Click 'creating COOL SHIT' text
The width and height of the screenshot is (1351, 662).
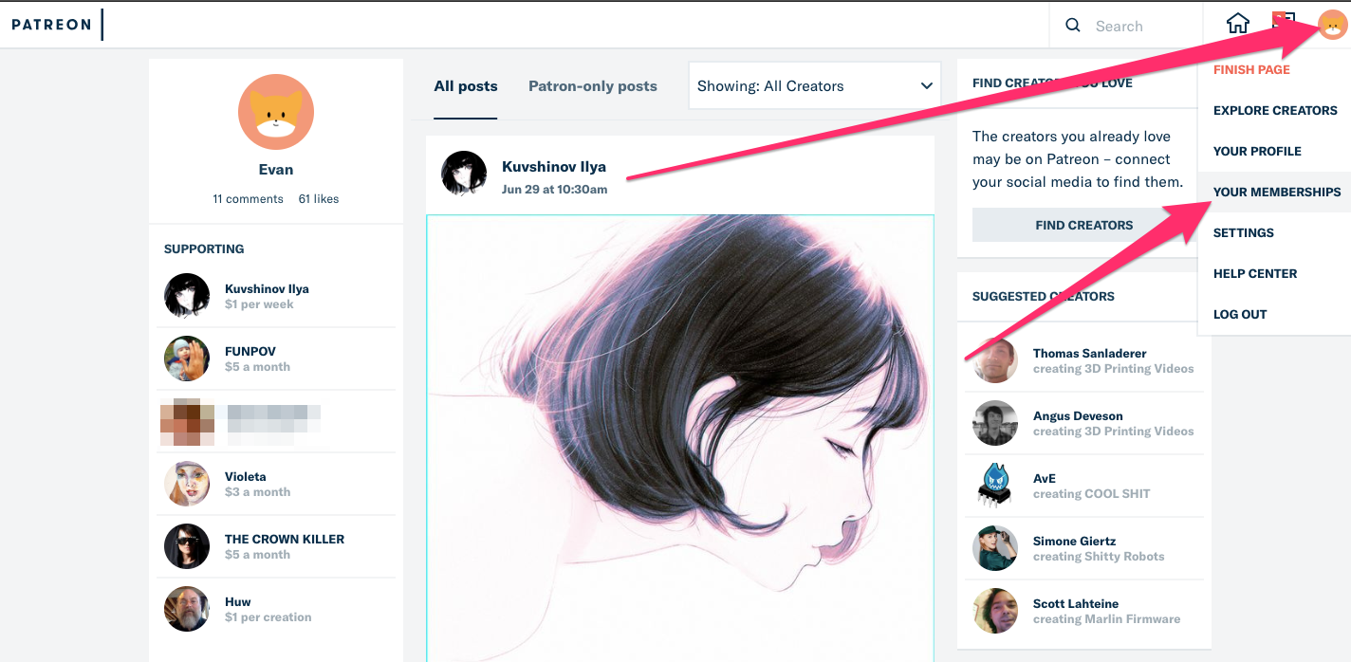(1092, 494)
